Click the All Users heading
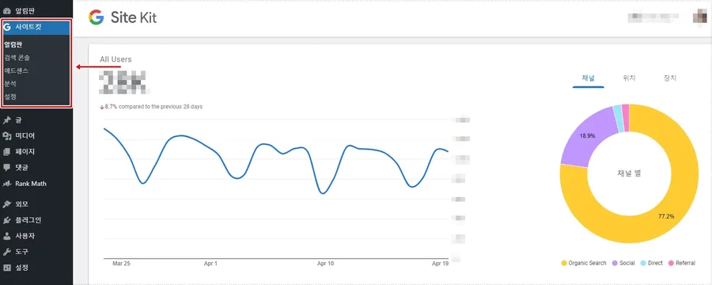712x285 pixels. click(116, 59)
